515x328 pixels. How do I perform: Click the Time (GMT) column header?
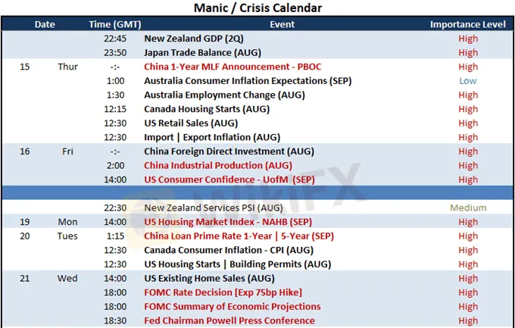115,24
